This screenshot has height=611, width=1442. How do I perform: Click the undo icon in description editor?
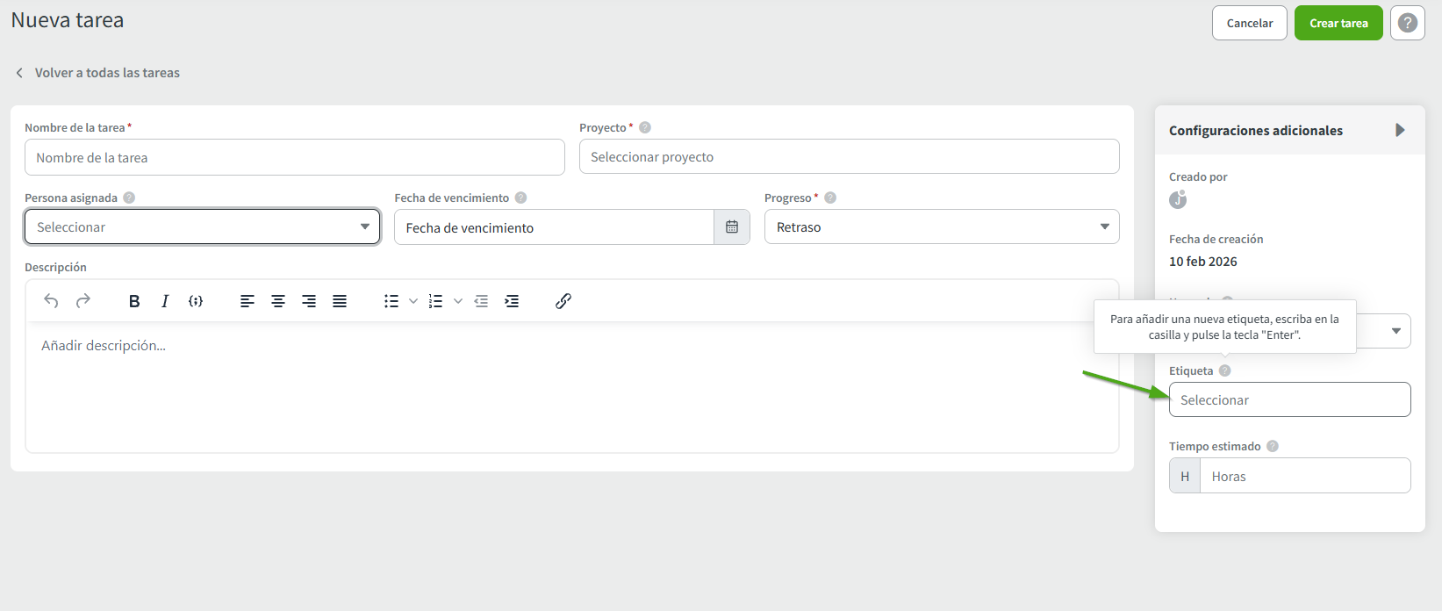51,301
